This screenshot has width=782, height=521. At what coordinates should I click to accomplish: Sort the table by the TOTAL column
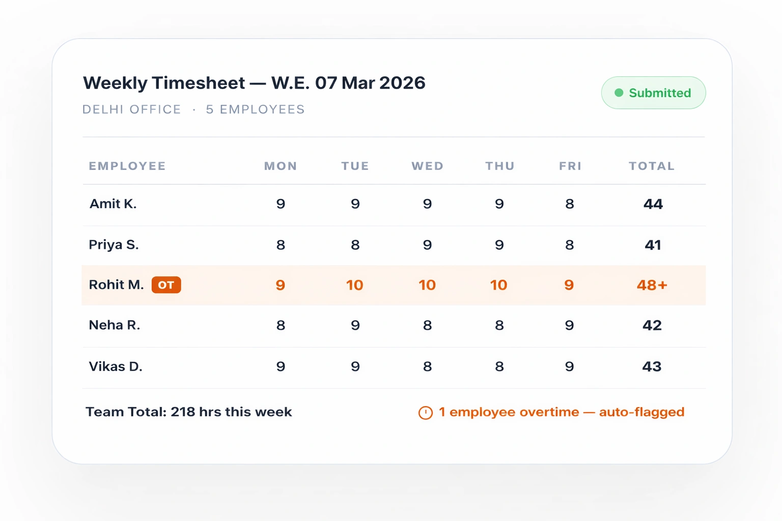point(652,166)
